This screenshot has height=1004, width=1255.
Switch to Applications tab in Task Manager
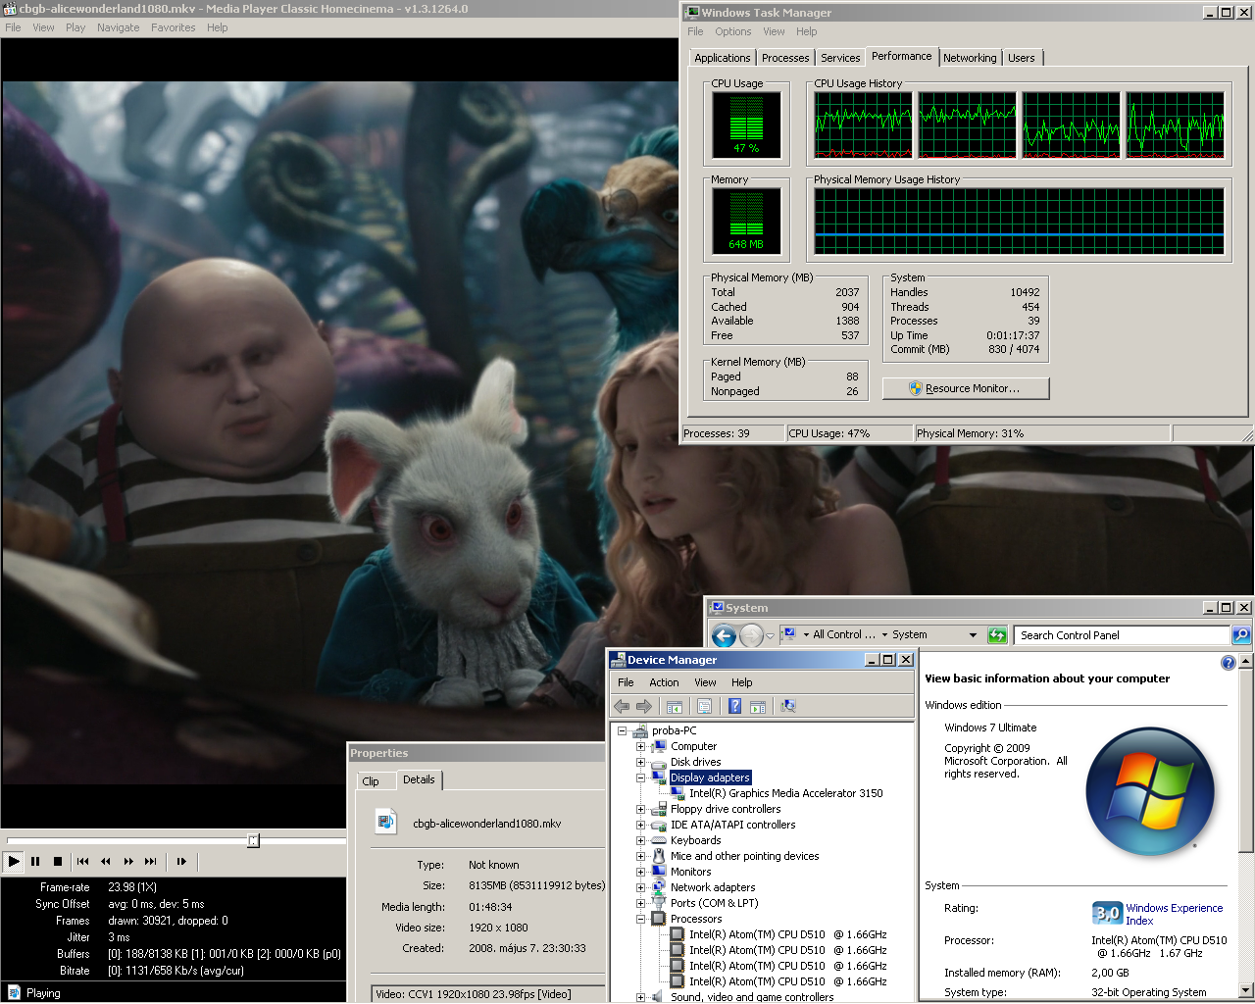[x=723, y=58]
